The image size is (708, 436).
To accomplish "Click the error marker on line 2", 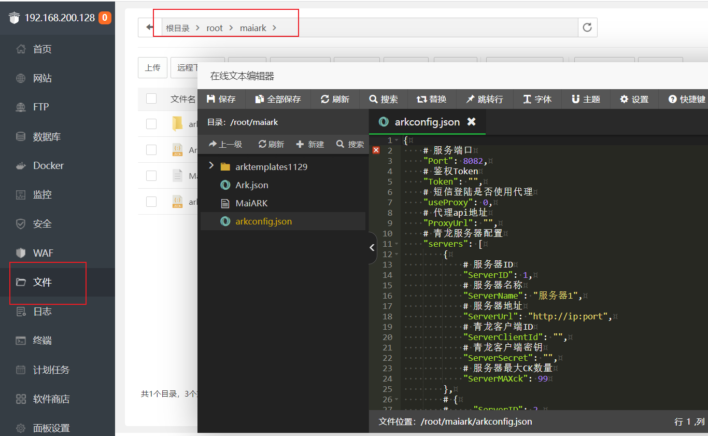I will click(x=376, y=150).
